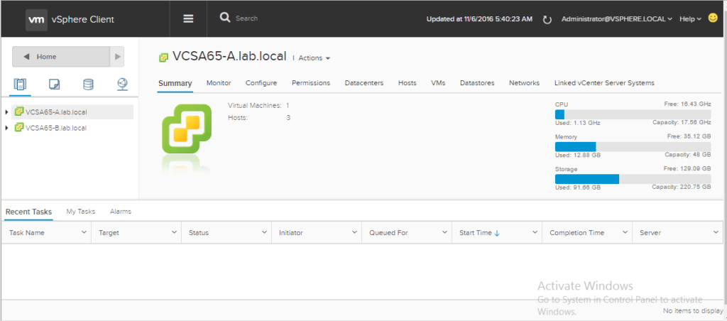727x321 pixels.
Task: Switch to the Monitor tab
Action: coord(219,83)
